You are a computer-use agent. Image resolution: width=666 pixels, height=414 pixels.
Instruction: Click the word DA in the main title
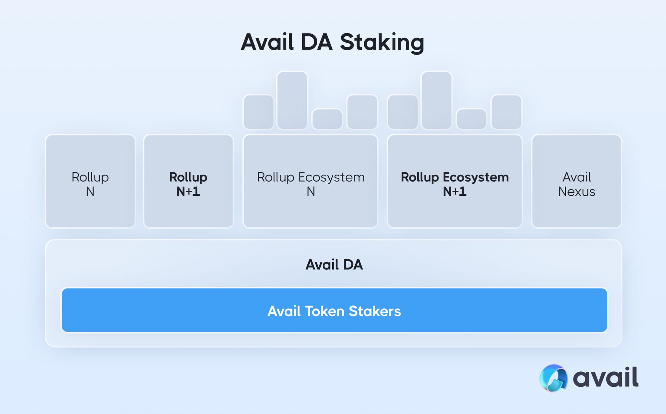317,42
